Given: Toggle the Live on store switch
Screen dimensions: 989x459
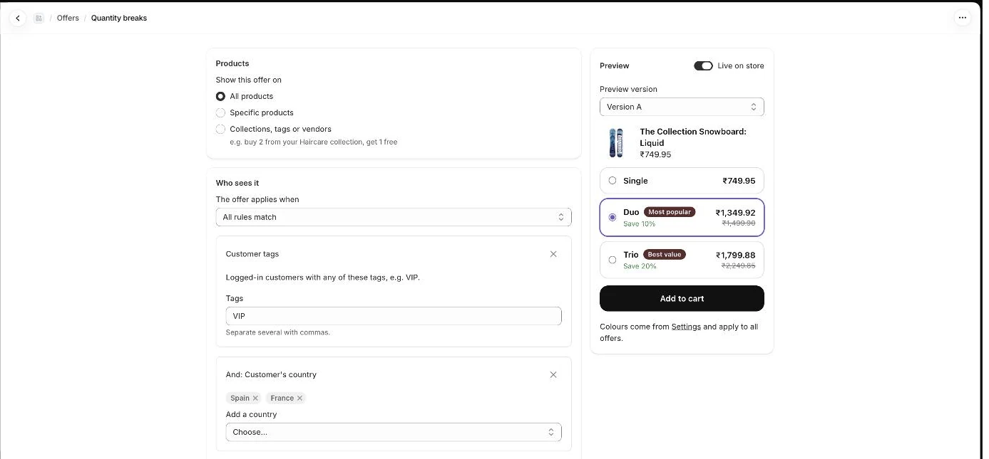Looking at the screenshot, I should [x=703, y=66].
